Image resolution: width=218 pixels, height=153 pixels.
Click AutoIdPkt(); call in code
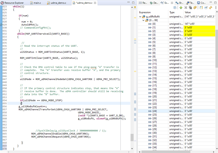[x=30, y=25]
